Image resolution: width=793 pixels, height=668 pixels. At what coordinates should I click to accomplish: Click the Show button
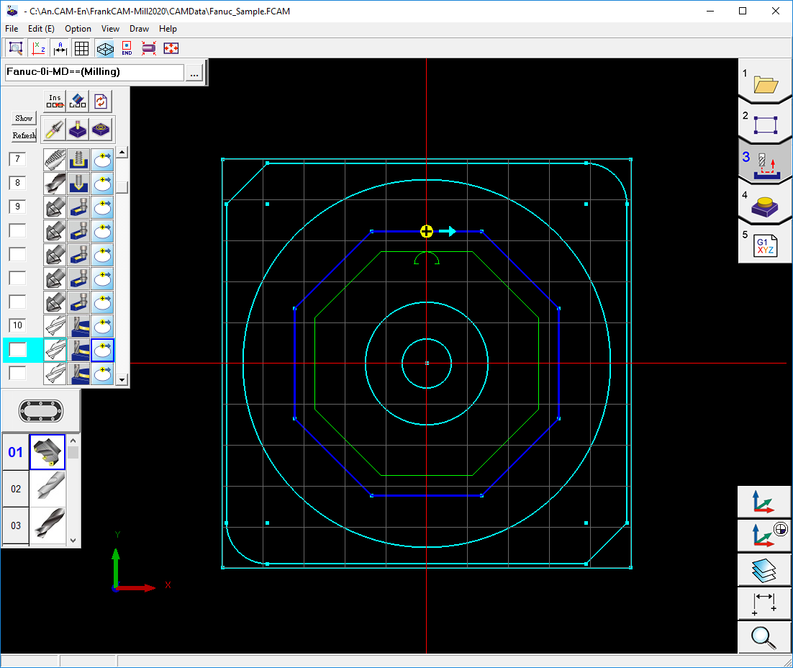tap(24, 119)
